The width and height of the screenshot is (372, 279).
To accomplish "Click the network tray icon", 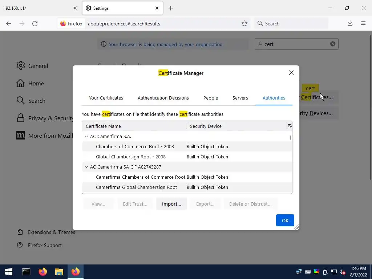I will tap(334, 272).
